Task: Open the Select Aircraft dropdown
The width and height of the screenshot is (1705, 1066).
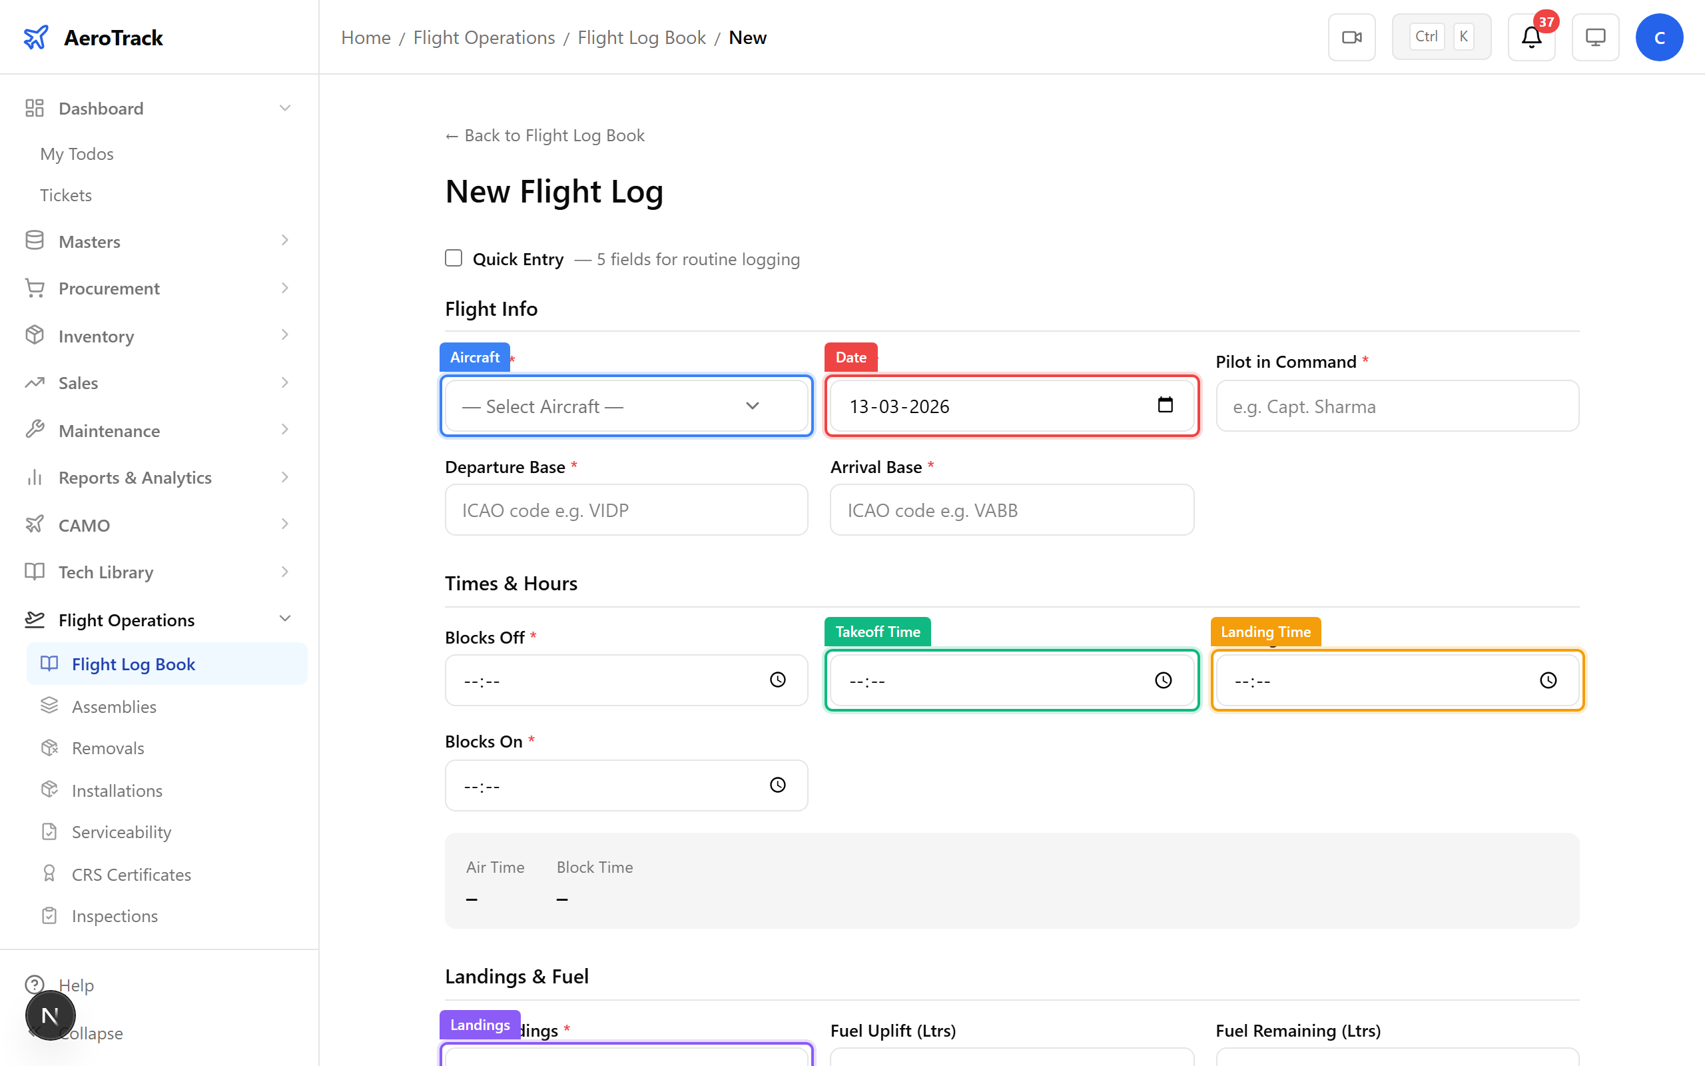Action: pyautogui.click(x=625, y=405)
